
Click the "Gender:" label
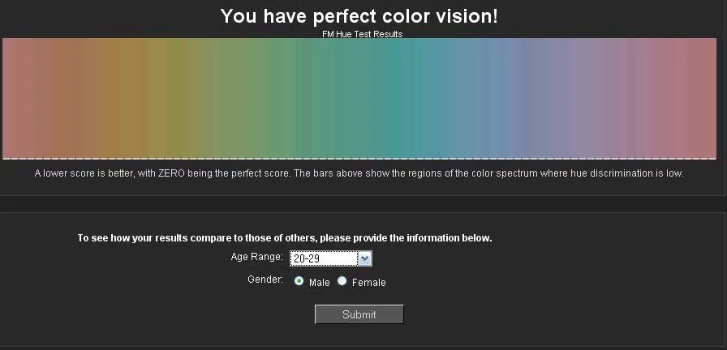click(x=265, y=280)
